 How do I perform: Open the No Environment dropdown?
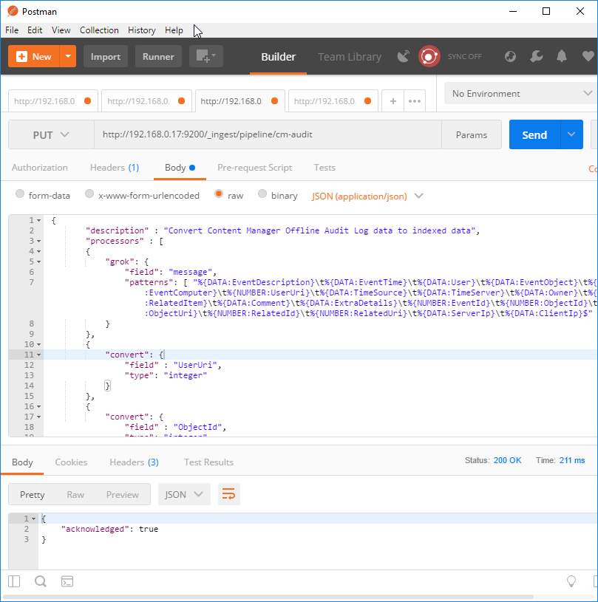click(520, 93)
